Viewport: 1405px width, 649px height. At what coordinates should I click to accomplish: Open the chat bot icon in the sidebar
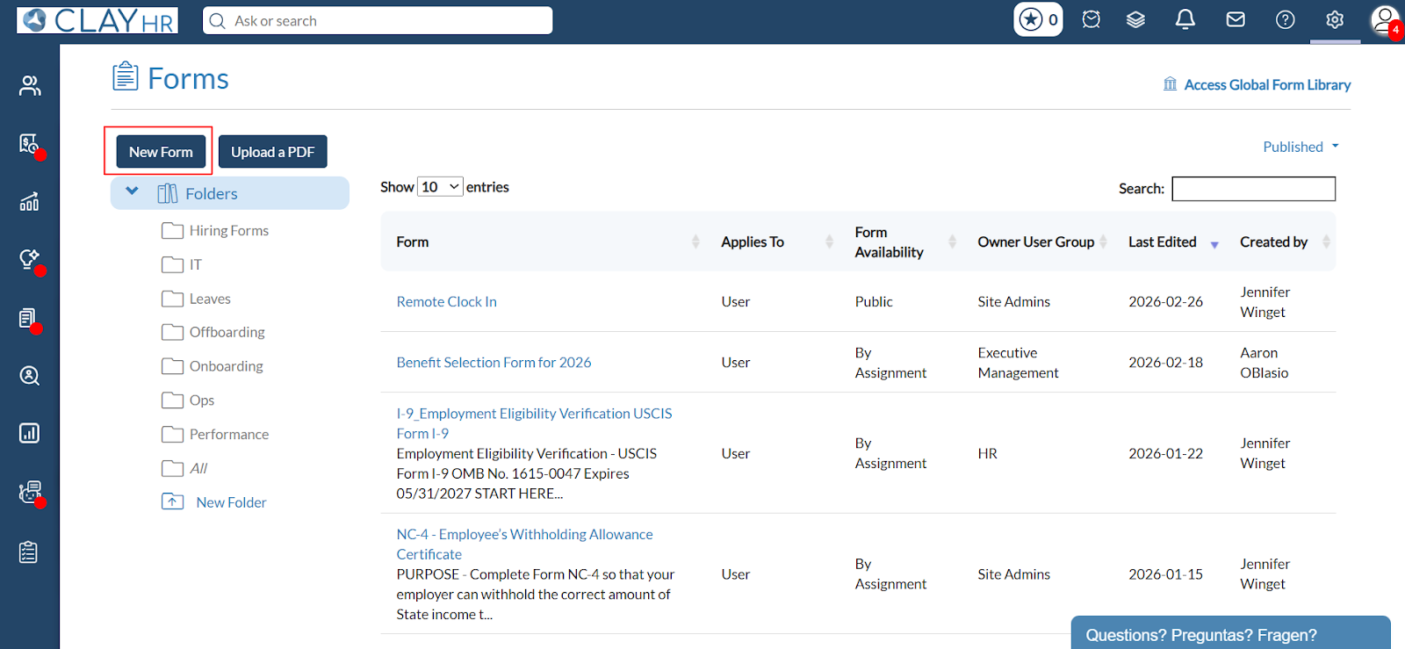[x=30, y=492]
